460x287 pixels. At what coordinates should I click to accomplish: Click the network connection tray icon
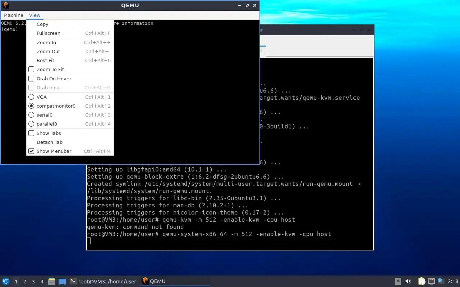432,281
